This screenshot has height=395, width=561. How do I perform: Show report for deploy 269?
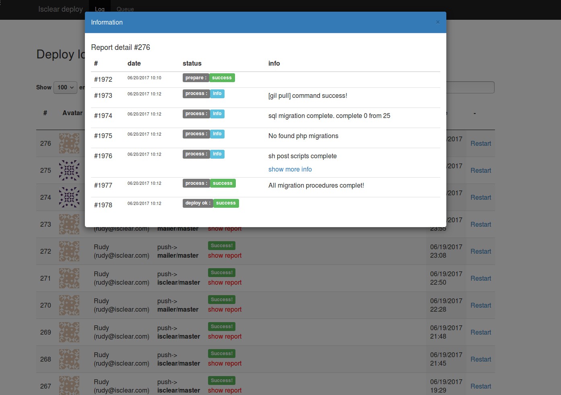pyautogui.click(x=225, y=337)
